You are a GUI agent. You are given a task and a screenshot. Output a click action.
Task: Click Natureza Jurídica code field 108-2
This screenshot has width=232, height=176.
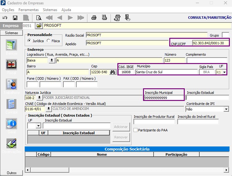(30, 98)
